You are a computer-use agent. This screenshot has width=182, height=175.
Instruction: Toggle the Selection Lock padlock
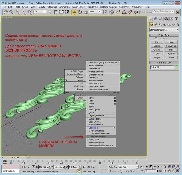tap(29, 167)
